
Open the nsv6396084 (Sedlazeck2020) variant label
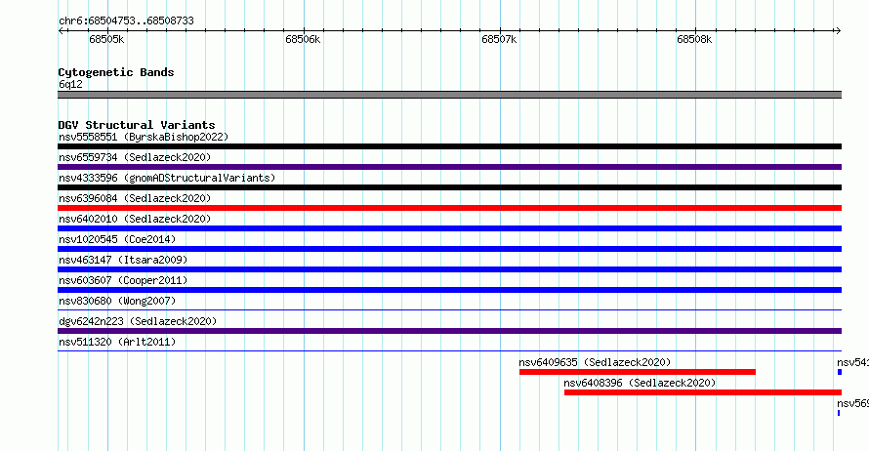[x=135, y=198]
